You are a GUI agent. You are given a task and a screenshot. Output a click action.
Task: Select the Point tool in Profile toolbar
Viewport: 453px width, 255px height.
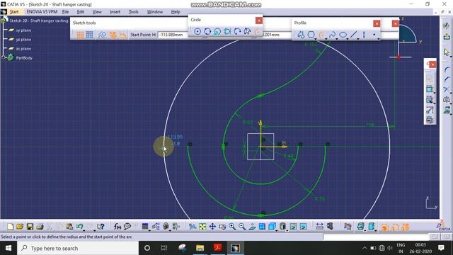tap(374, 35)
